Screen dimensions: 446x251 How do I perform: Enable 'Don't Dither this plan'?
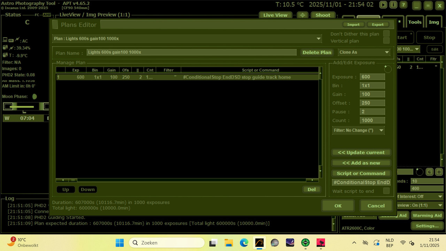pos(386,34)
